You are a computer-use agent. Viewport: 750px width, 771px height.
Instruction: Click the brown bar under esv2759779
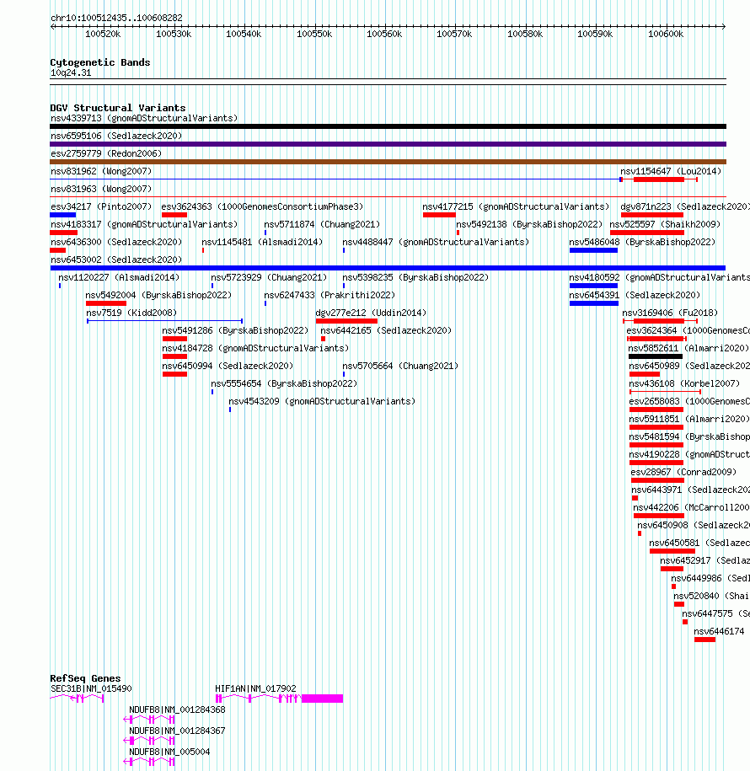coord(388,162)
